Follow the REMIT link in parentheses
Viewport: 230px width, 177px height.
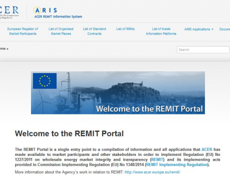157,160
